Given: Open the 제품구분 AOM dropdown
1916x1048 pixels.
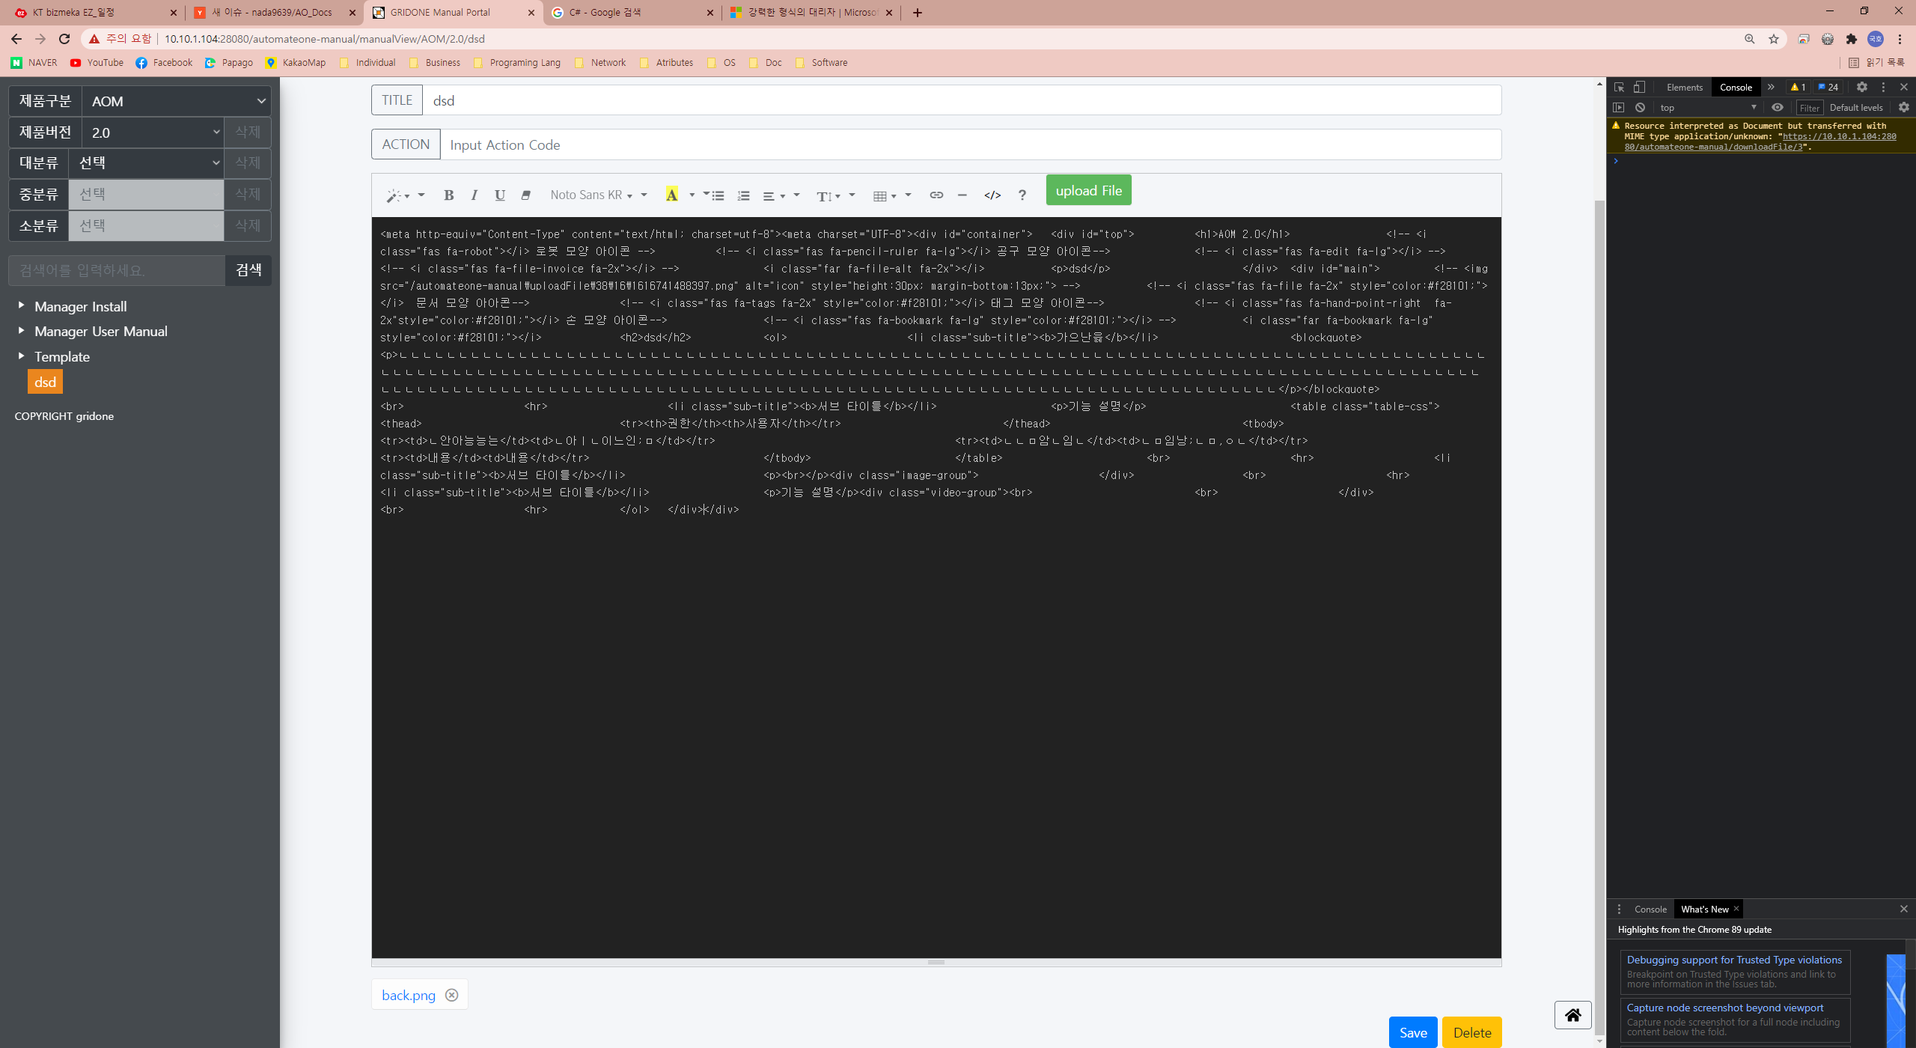Looking at the screenshot, I should tap(177, 101).
